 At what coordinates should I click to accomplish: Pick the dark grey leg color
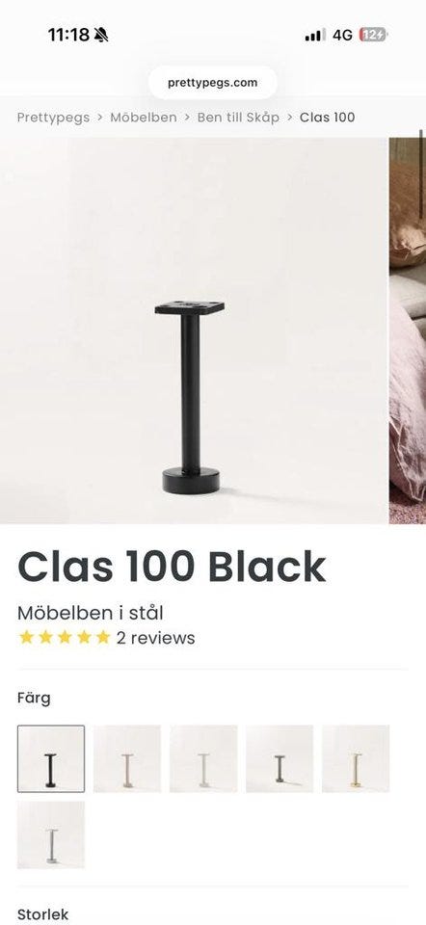pos(280,758)
